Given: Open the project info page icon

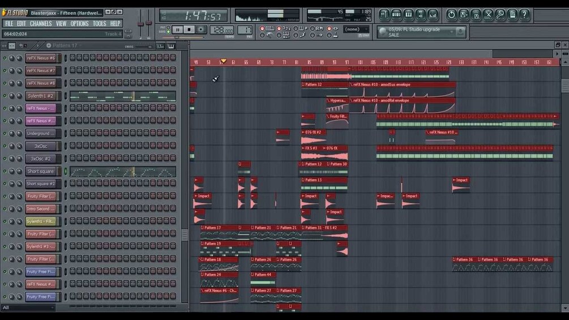Looking at the screenshot, I should (512, 15).
